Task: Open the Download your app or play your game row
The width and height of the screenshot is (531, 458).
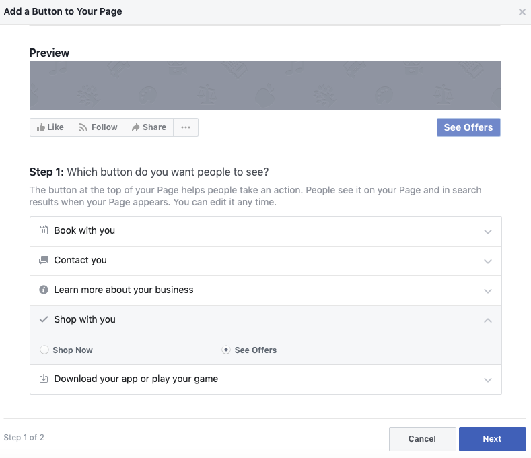Action: (265, 379)
